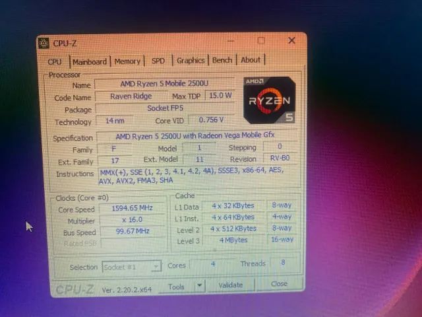The width and height of the screenshot is (422, 317).
Task: Switch to the CPU tab
Action: (55, 61)
